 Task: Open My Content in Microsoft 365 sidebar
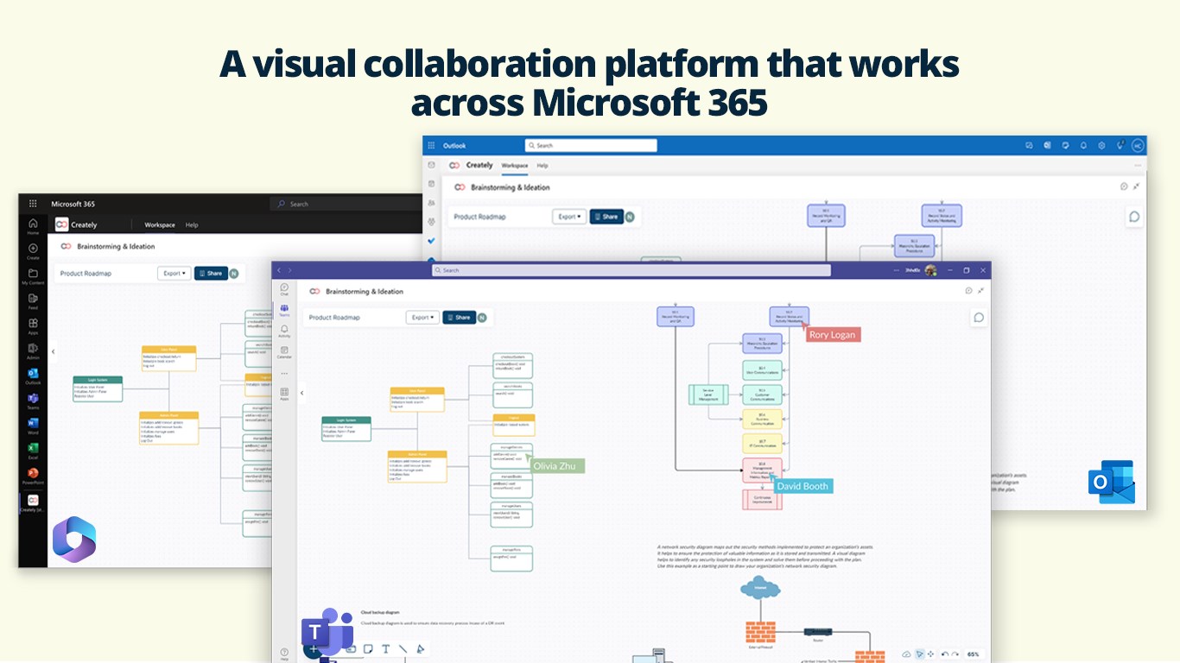33,276
